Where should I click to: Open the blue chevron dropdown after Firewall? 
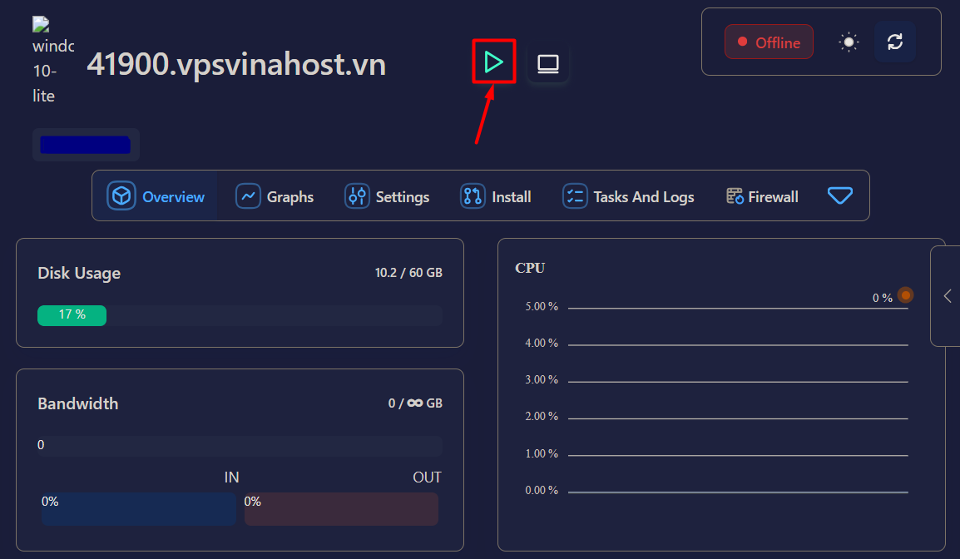click(840, 195)
